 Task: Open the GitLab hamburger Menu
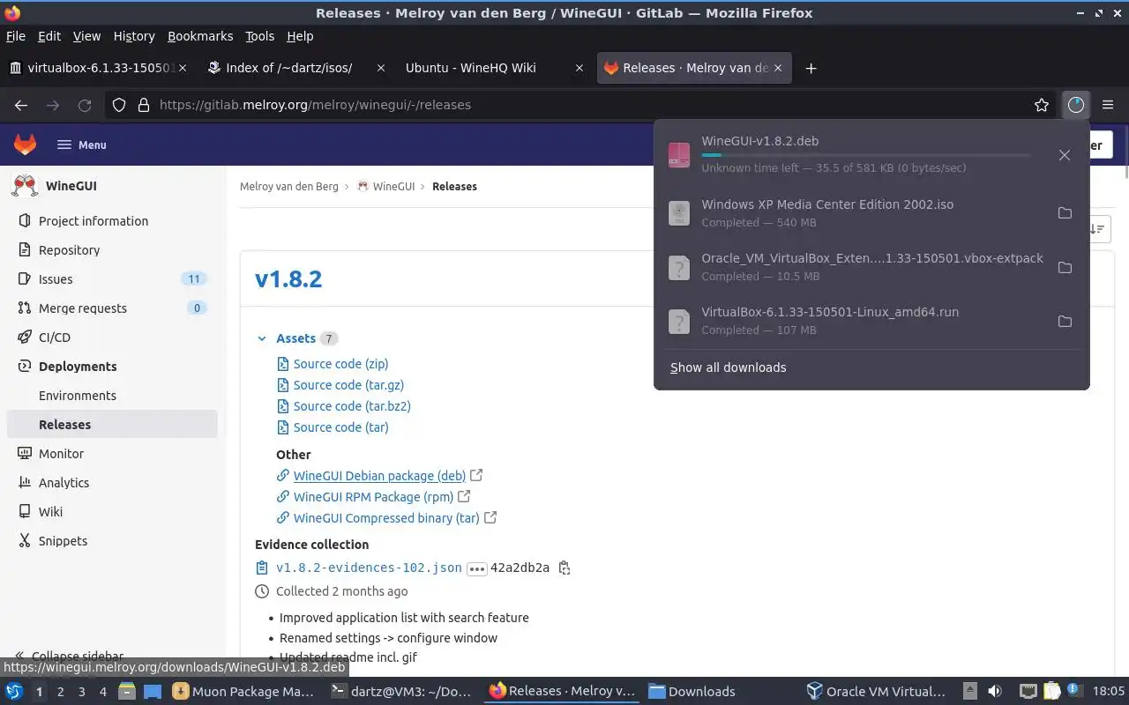81,145
